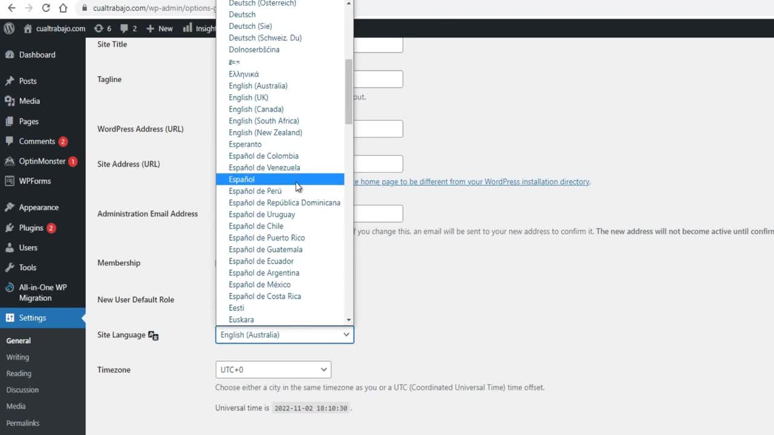This screenshot has height=435, width=774.
Task: Choose English (Australia) in the list
Action: click(x=280, y=86)
